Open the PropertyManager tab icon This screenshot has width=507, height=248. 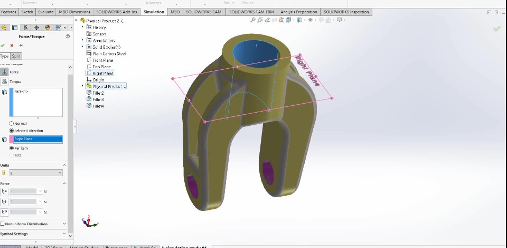click(15, 28)
